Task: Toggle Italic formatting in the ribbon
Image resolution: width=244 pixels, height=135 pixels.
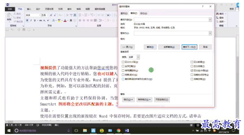Action: (31, 20)
